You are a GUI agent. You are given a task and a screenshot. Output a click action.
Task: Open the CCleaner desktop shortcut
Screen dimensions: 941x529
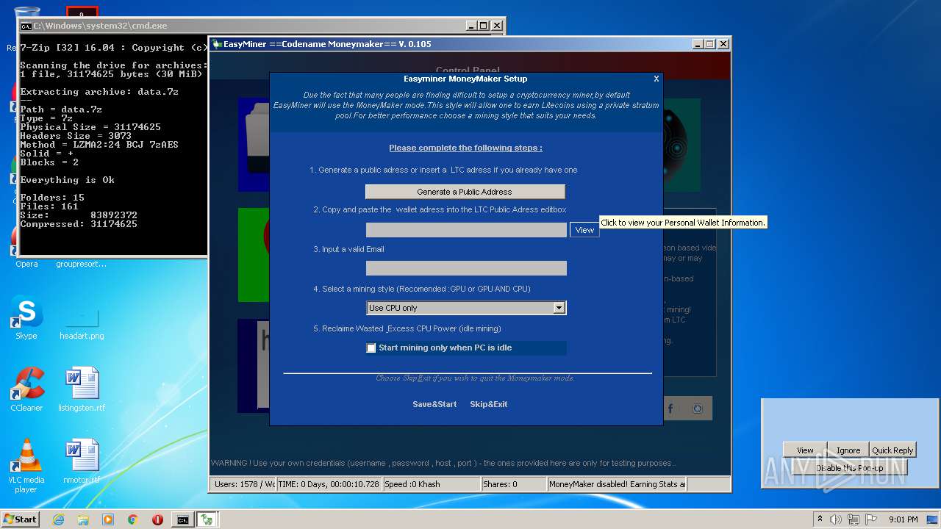pyautogui.click(x=26, y=389)
